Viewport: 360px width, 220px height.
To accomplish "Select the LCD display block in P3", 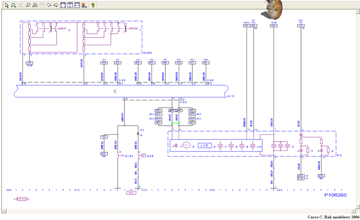I will (x=204, y=146).
